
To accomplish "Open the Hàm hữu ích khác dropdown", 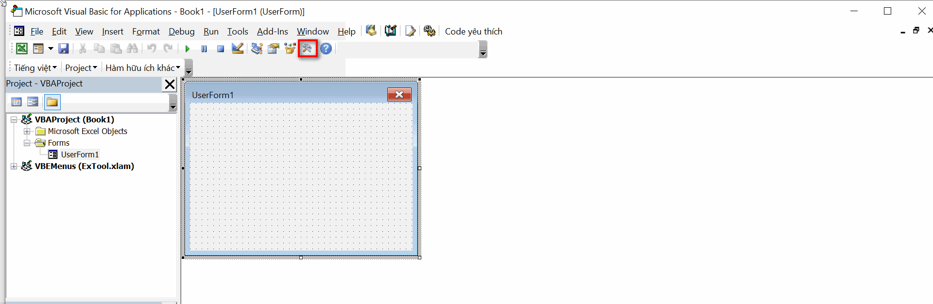I will pos(143,68).
